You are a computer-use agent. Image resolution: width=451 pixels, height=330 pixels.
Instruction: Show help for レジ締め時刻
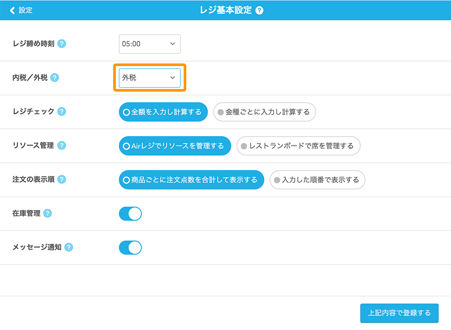click(x=62, y=44)
